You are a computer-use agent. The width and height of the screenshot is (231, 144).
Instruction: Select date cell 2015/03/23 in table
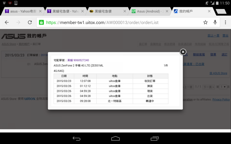[x=64, y=81]
